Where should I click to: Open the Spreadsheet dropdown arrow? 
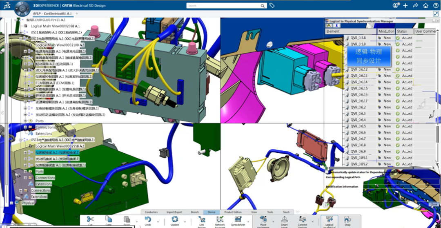(248, 222)
